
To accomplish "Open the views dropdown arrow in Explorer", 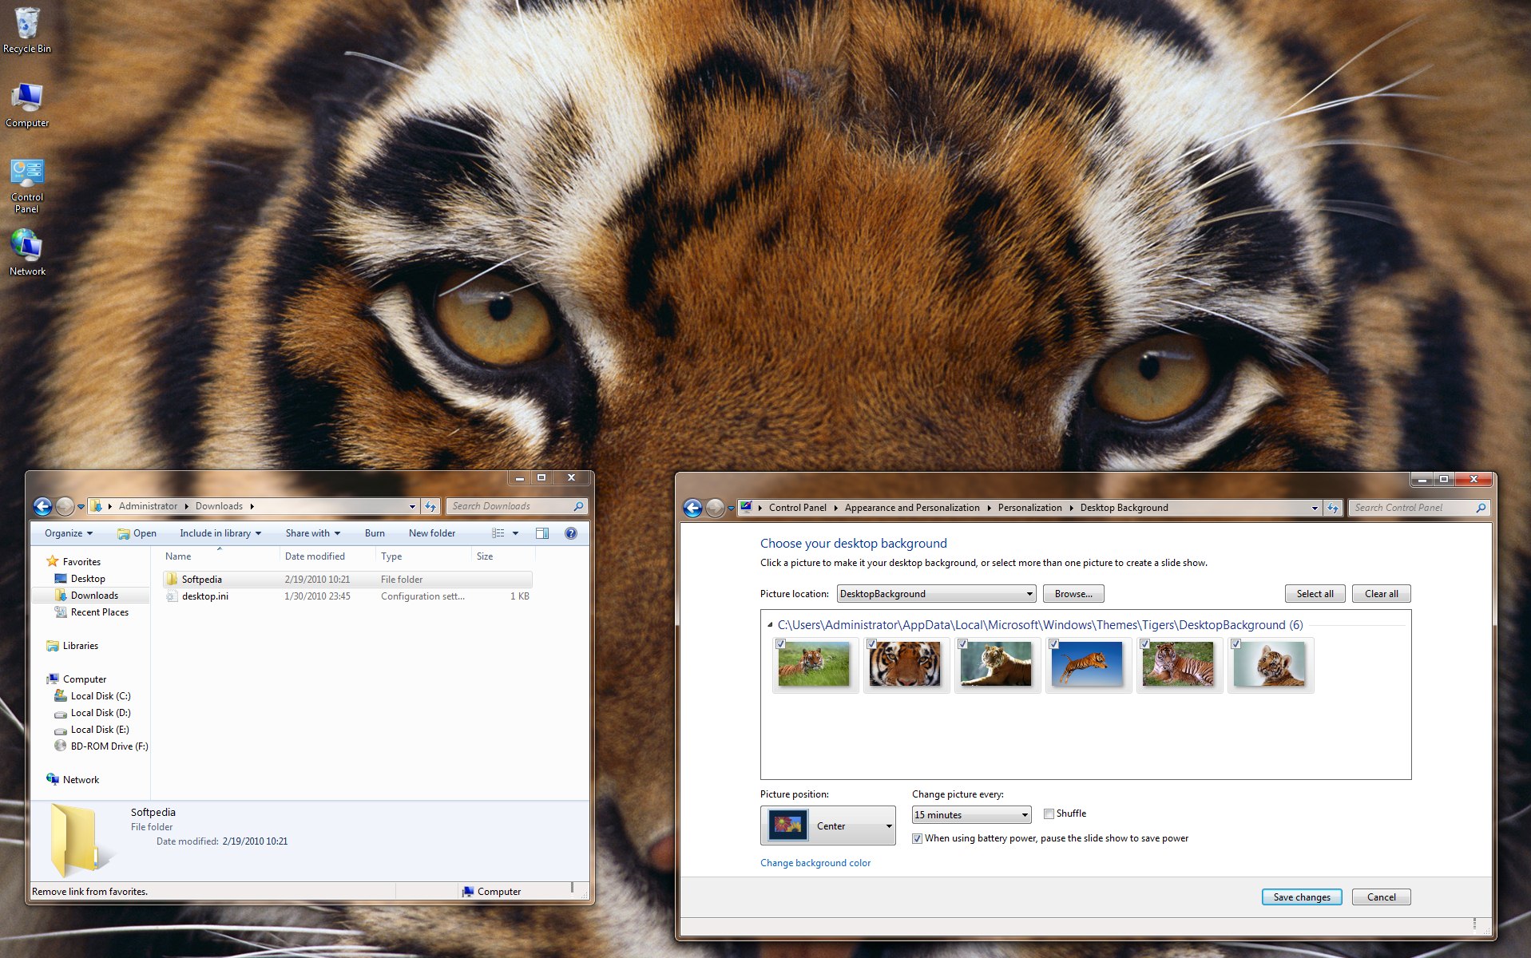I will click(x=516, y=533).
